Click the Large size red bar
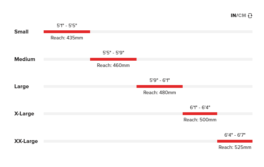The height and width of the screenshot is (167, 264). 160,86
